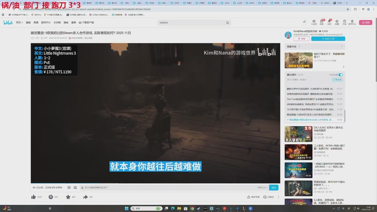Open Kim和Nana uploader avatar
The height and width of the screenshot is (212, 377).
pyautogui.click(x=288, y=35)
